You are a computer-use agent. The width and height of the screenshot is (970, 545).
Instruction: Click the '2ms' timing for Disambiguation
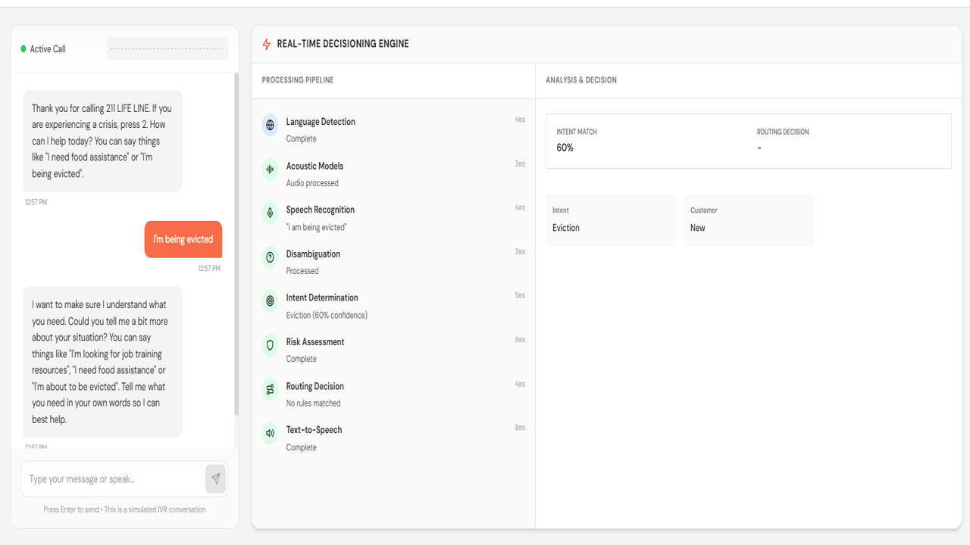point(520,252)
